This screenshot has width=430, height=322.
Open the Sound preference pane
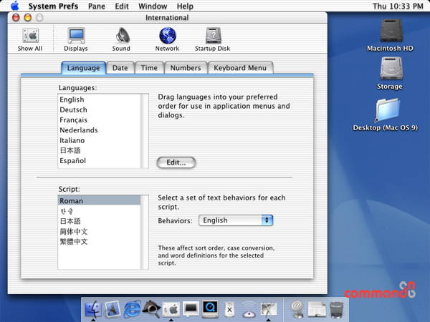[x=121, y=39]
